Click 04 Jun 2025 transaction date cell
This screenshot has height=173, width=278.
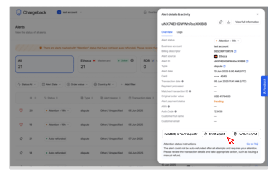[x=136, y=153]
